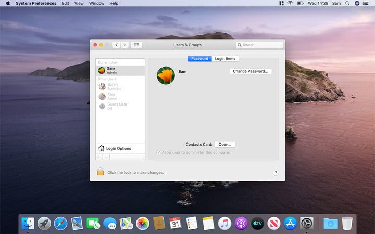Open the App Store from the Dock
The image size is (375, 234).
pos(290,223)
